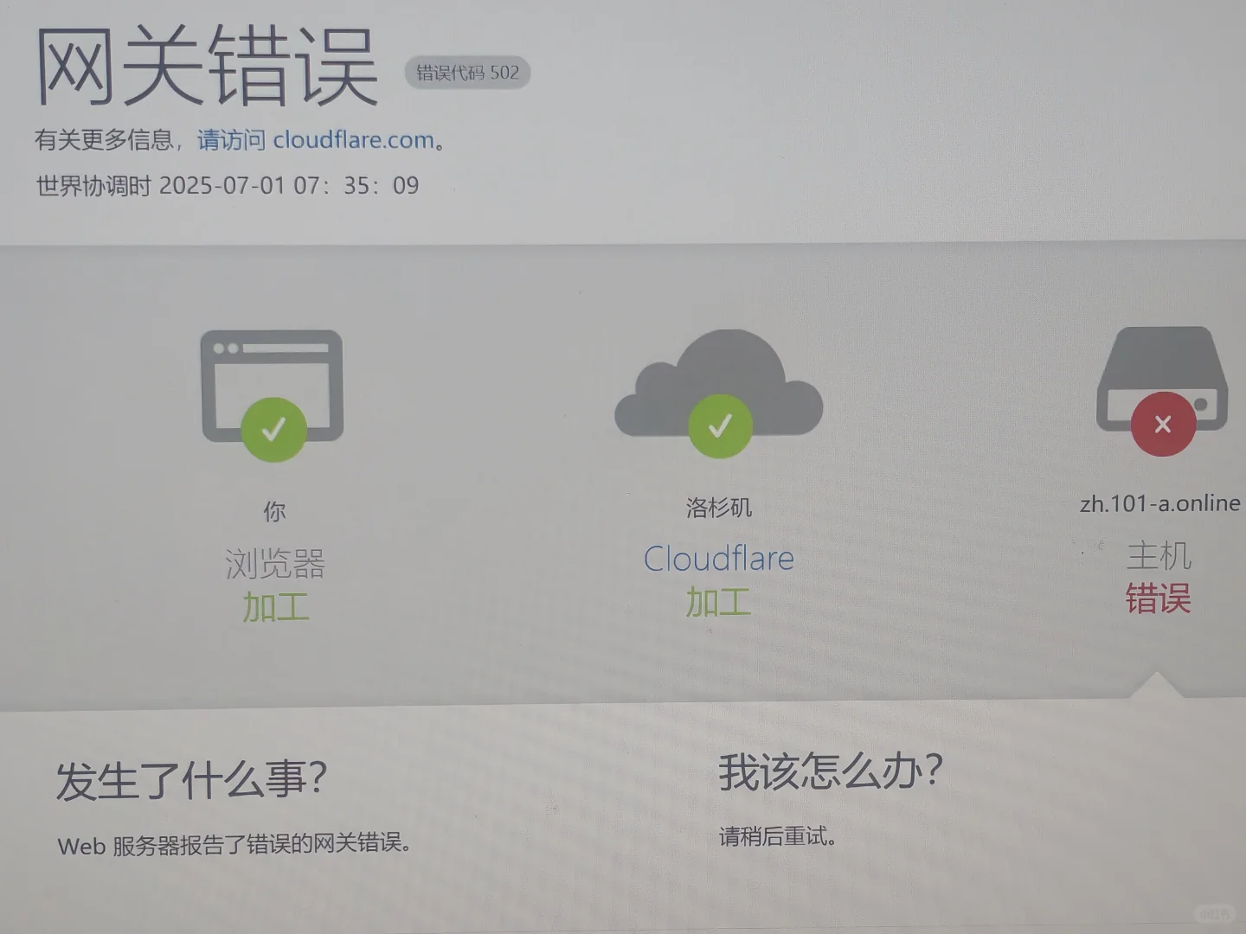Click the 发生了什么事? heading

pos(192,780)
